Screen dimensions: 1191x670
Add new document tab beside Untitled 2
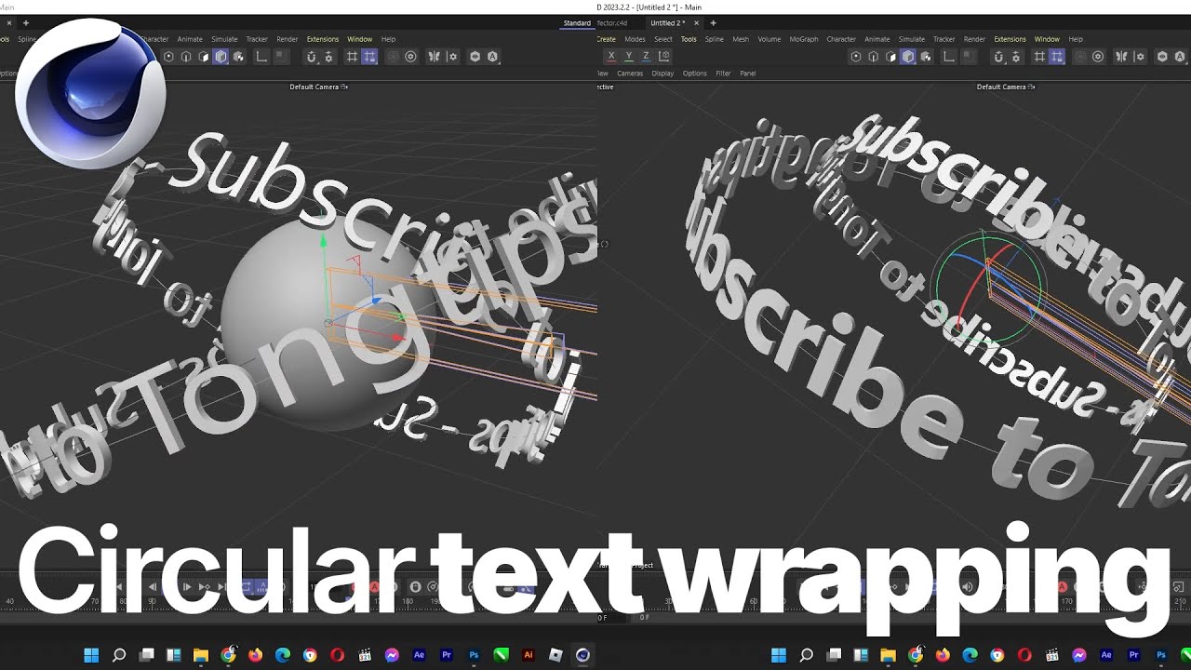pos(713,23)
